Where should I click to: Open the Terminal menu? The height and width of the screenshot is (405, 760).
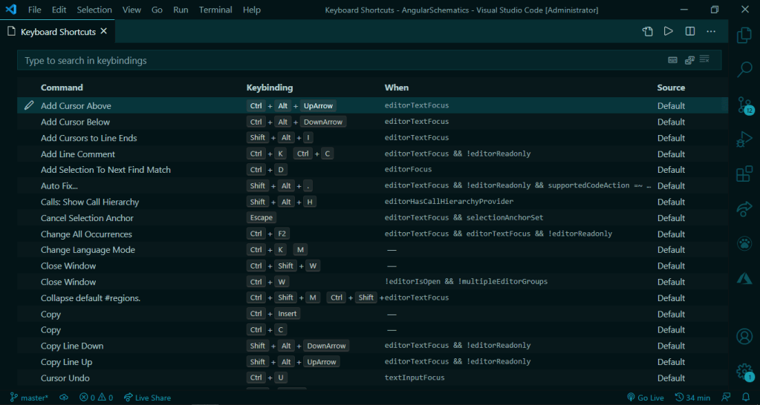click(215, 10)
